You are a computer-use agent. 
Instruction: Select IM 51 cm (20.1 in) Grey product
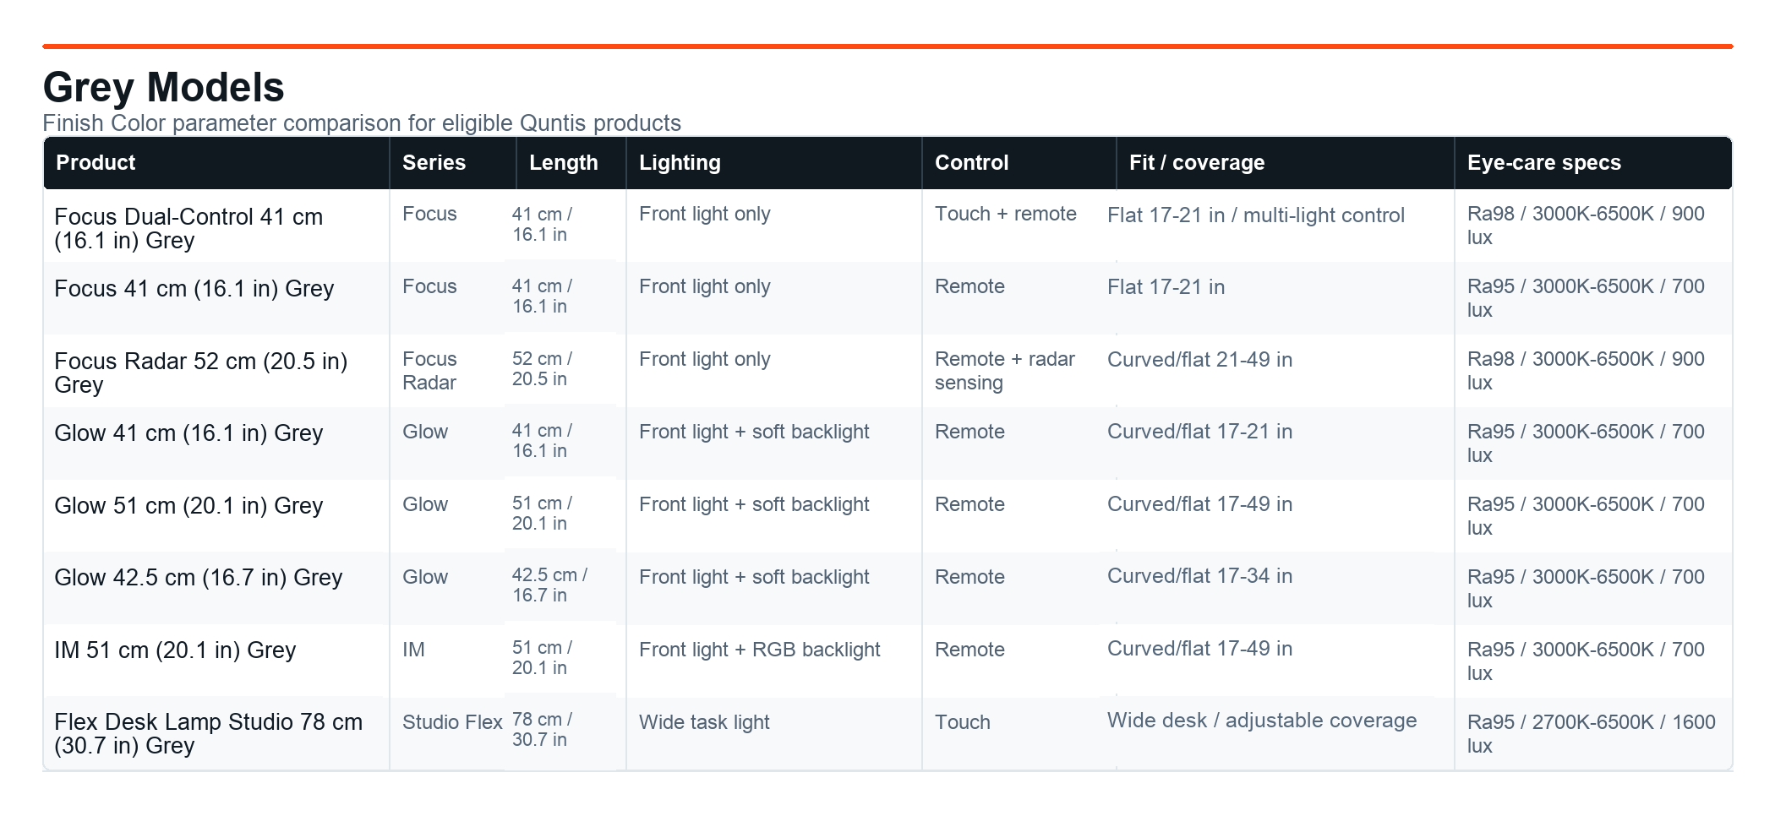pos(175,650)
